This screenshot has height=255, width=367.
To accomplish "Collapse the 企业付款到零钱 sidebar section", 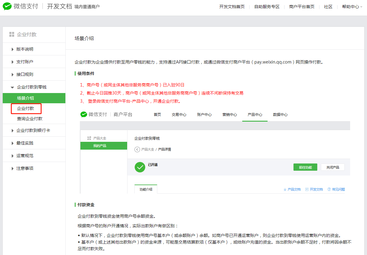I will click(34, 87).
